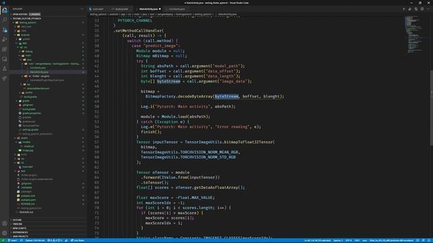Click the language mode Java status item
This screenshot has height=243, width=433.
tap(365, 240)
